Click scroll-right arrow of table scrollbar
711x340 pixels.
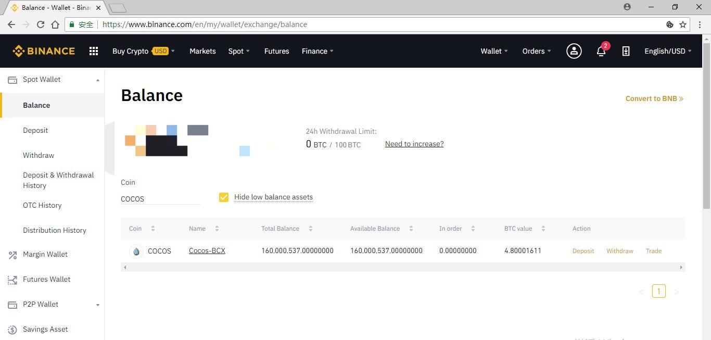tap(681, 267)
